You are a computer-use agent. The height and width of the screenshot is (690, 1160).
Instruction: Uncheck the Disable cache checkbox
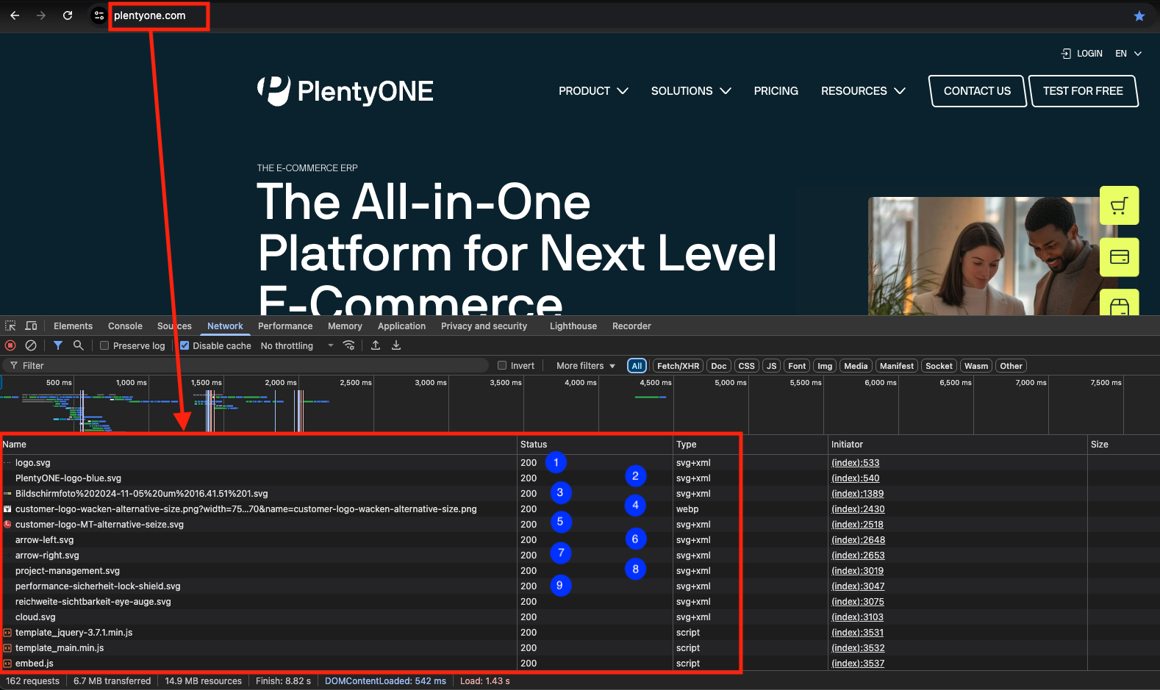185,345
